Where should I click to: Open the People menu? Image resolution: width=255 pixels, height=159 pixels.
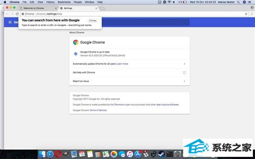tap(78, 2)
